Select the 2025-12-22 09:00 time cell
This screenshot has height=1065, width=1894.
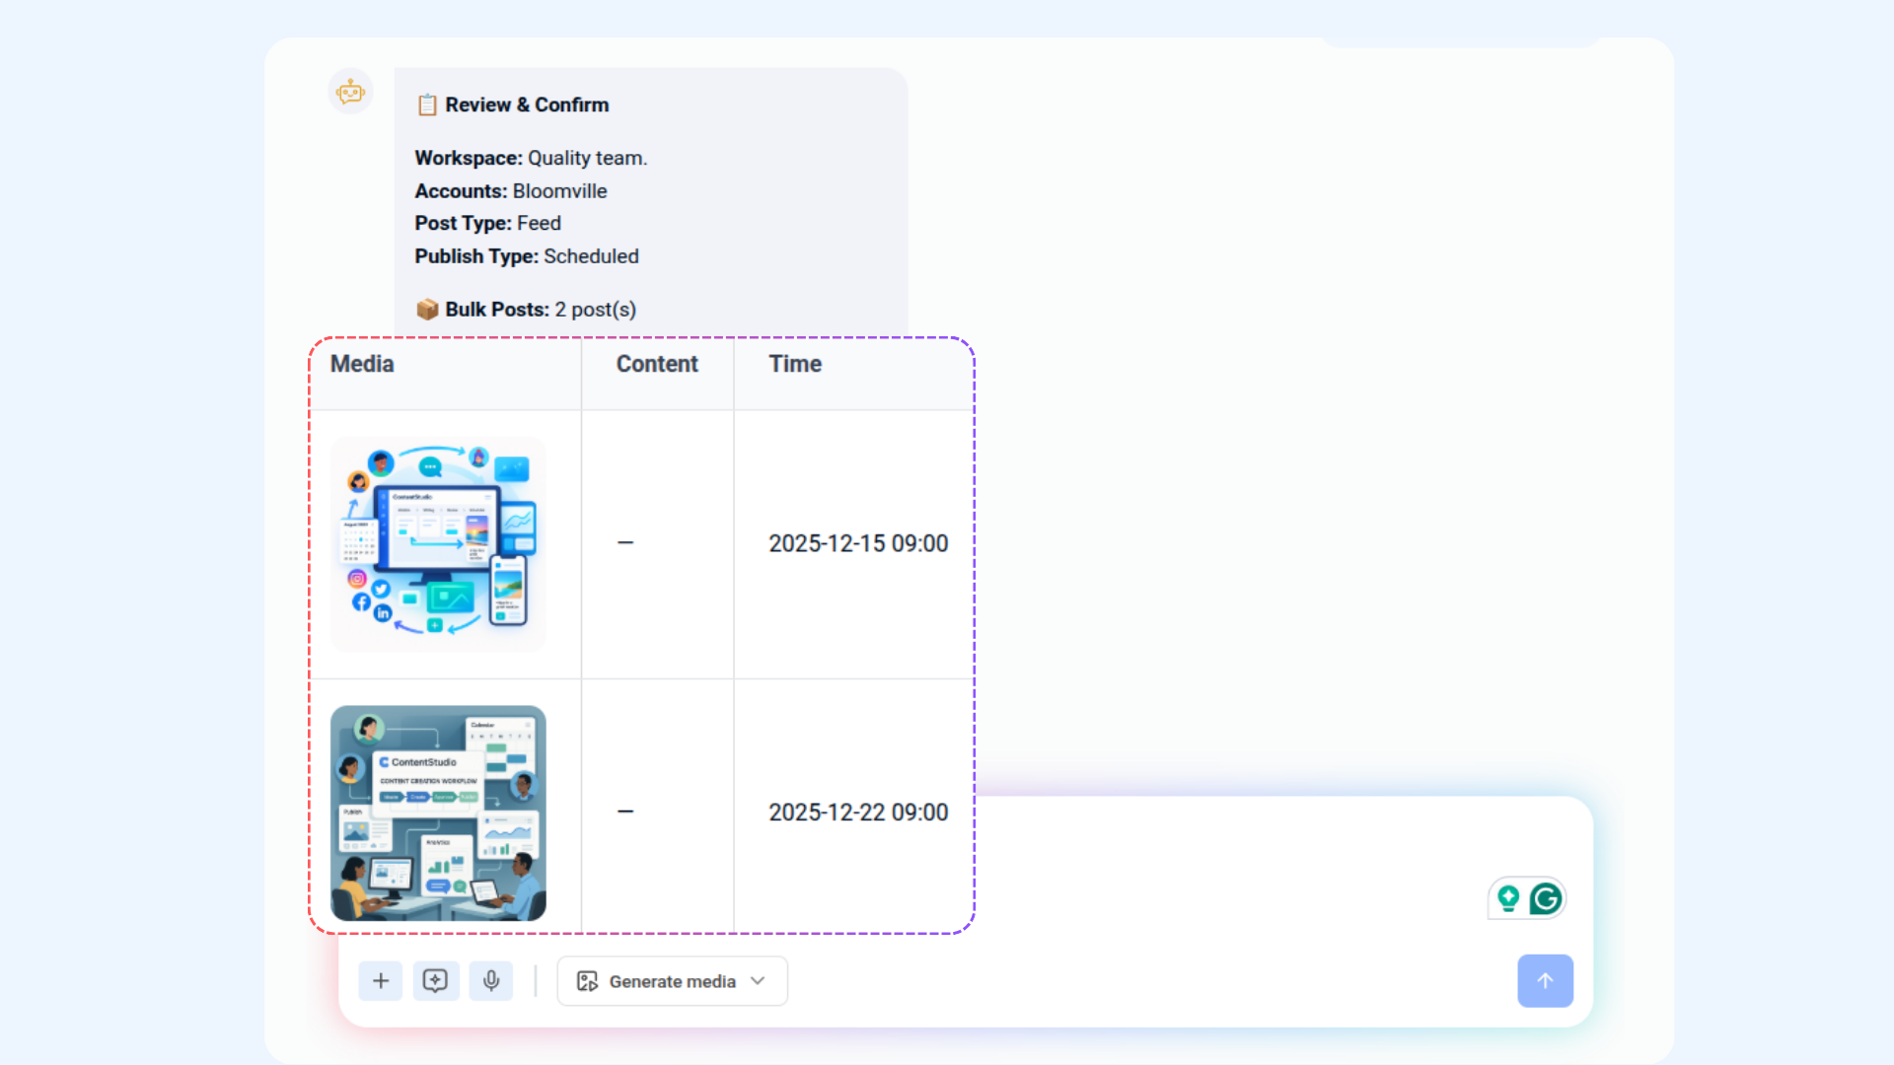point(857,813)
